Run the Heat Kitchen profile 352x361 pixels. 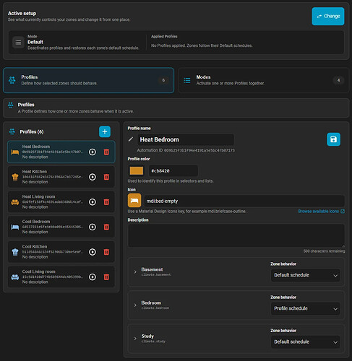pos(93,177)
